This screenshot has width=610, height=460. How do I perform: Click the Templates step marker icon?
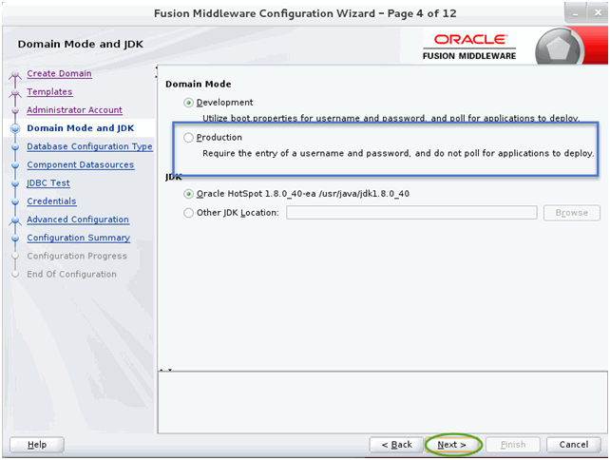[15, 93]
